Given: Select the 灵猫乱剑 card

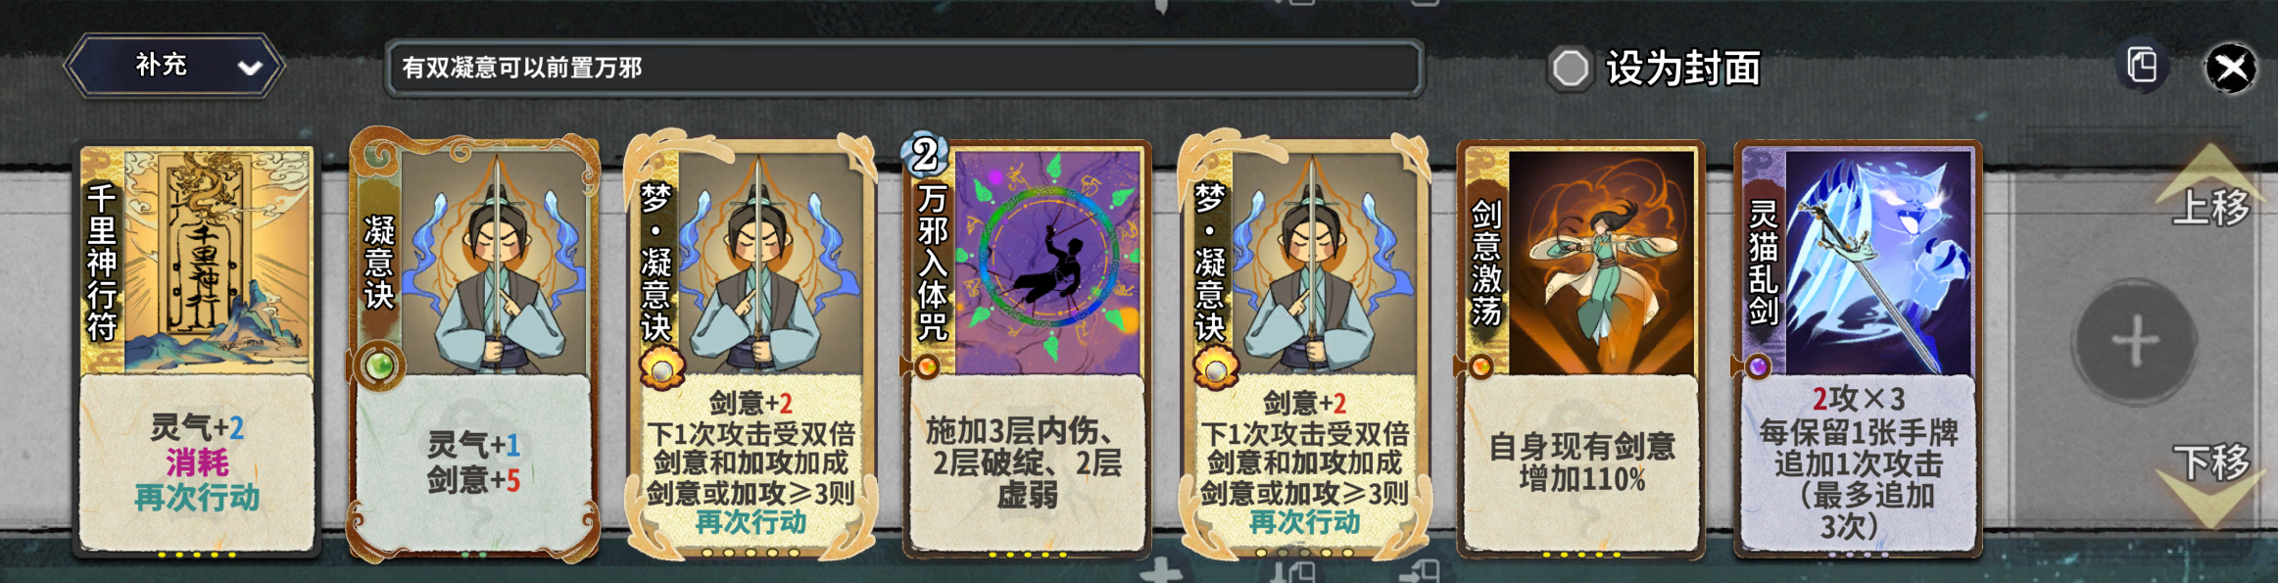Looking at the screenshot, I should tap(1858, 350).
